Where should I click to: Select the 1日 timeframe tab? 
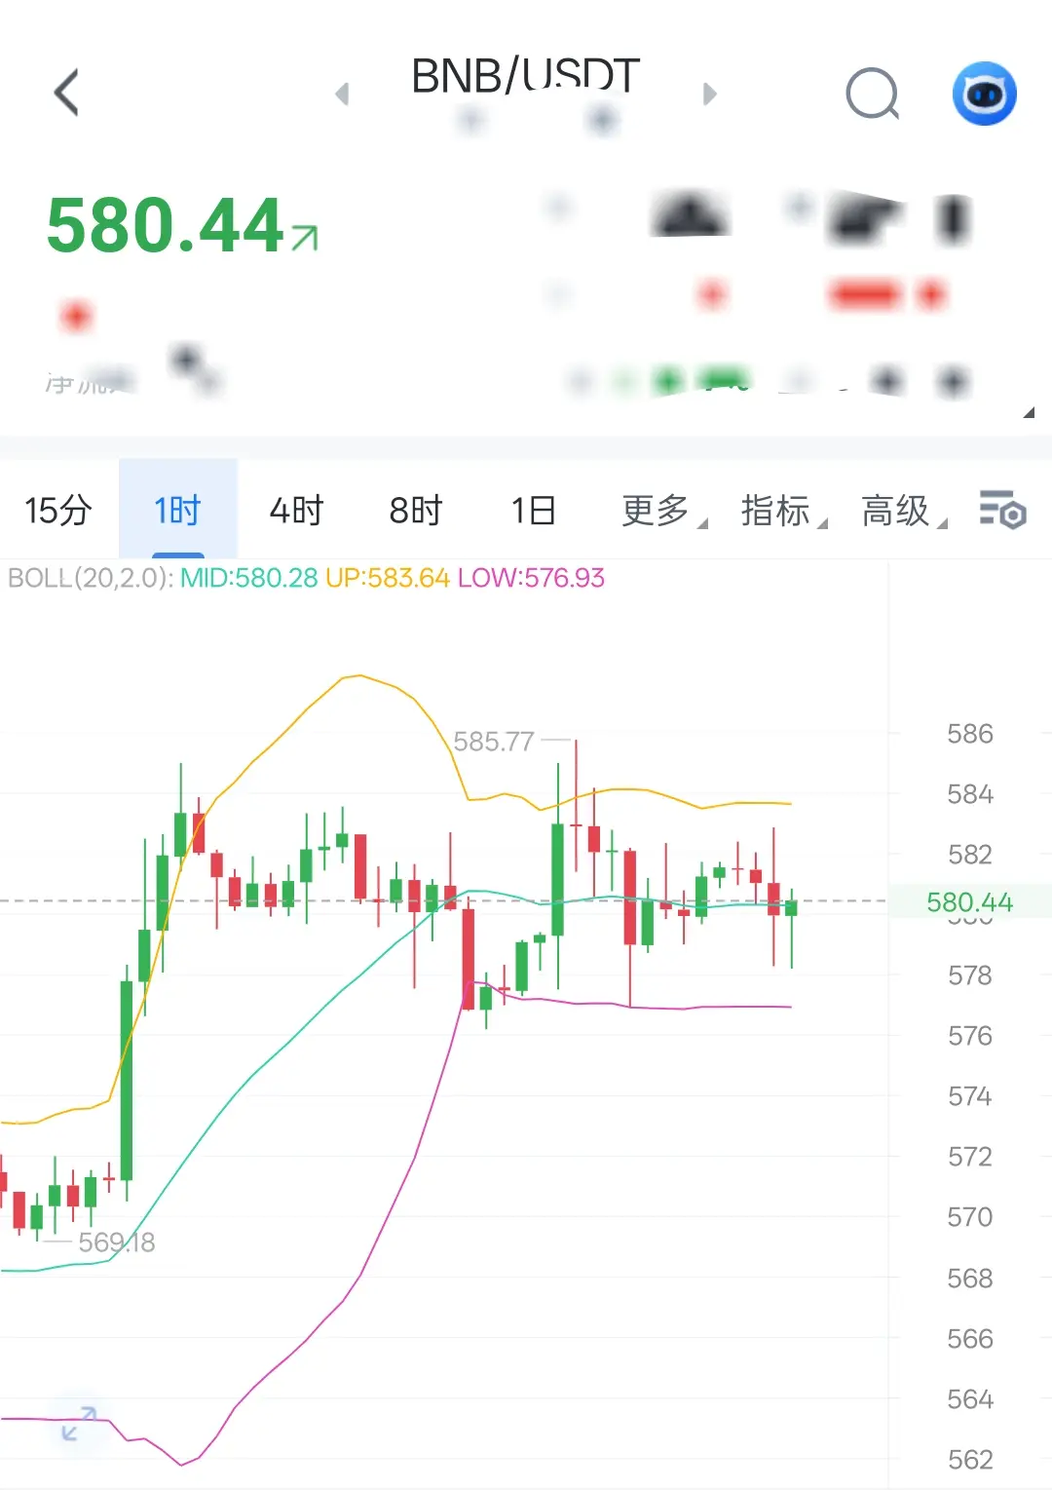(x=534, y=510)
